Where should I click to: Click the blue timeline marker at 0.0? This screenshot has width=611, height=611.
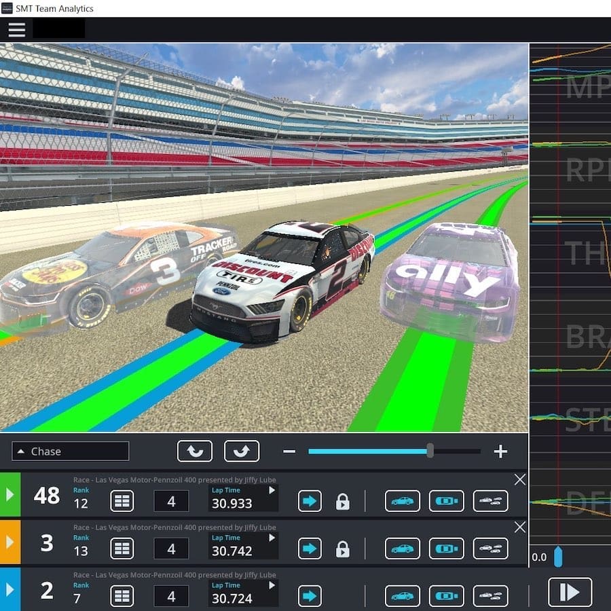coord(558,557)
